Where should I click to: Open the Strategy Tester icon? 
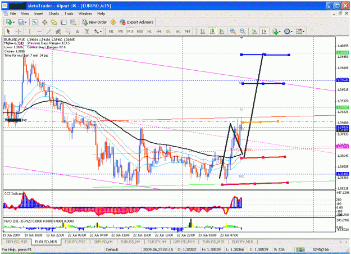tap(73, 22)
